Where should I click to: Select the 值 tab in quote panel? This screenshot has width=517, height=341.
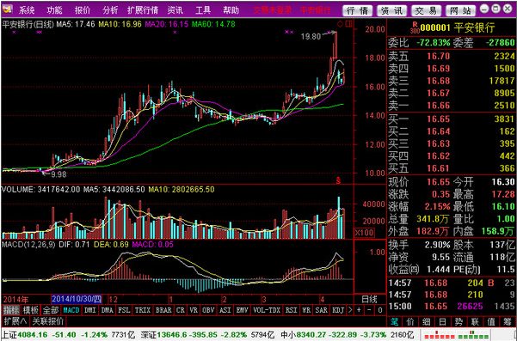coord(491,322)
